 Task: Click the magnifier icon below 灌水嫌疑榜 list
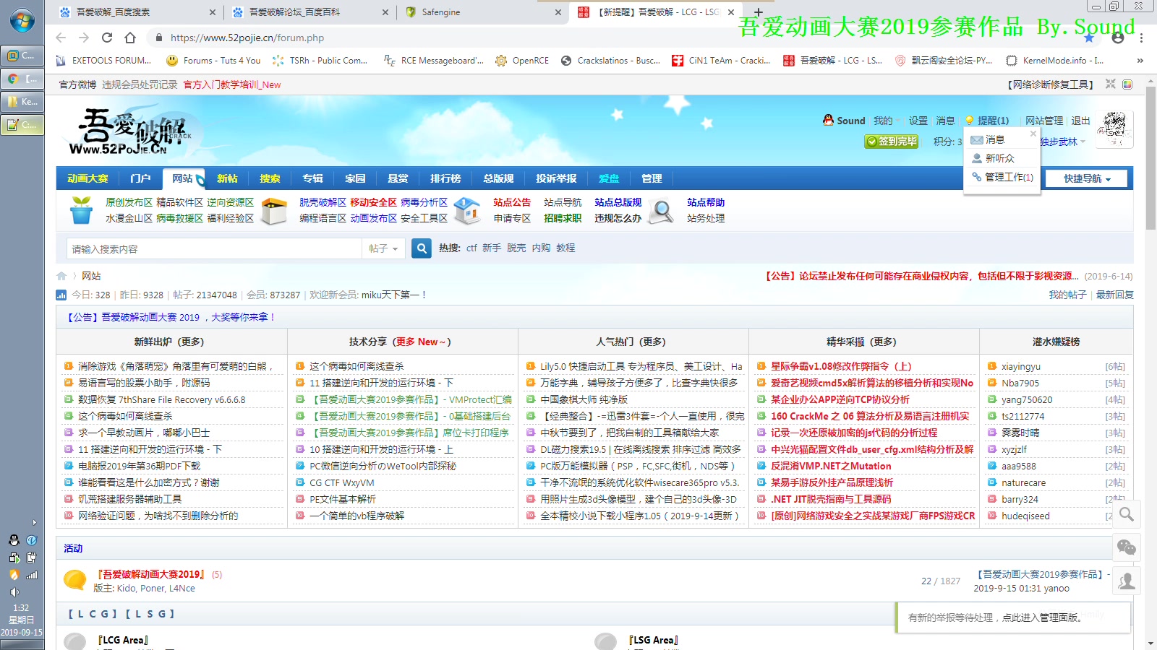pyautogui.click(x=1126, y=514)
